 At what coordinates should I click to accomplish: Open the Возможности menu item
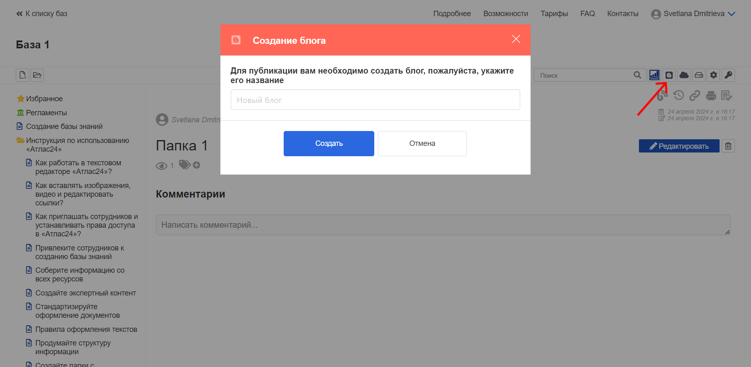[x=505, y=14]
